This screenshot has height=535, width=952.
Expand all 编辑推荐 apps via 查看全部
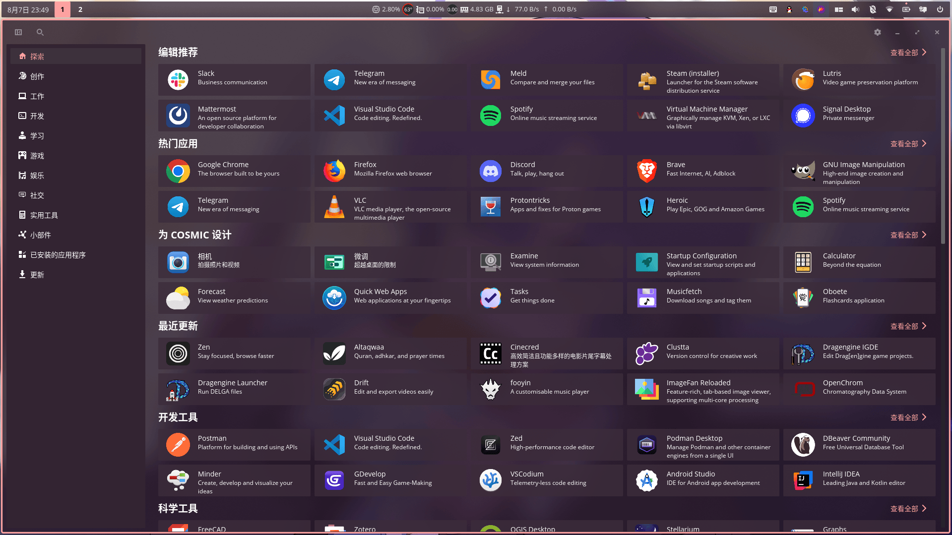point(908,53)
